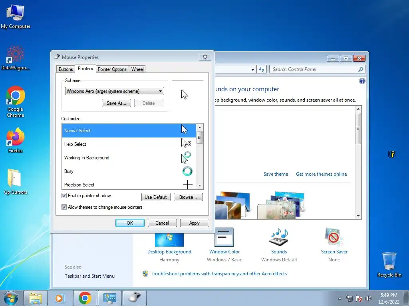
Task: Click the volume speaker tray icon
Action: (368, 298)
